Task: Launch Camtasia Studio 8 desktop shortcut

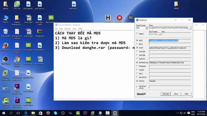Action: pos(5,103)
